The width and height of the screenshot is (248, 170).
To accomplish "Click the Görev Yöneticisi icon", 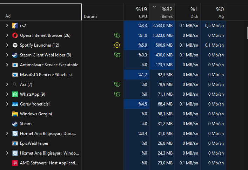I will tap(15, 104).
